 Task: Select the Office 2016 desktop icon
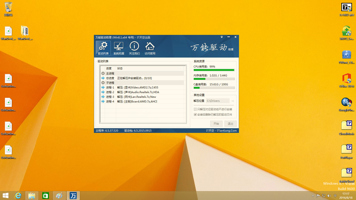tap(347, 81)
